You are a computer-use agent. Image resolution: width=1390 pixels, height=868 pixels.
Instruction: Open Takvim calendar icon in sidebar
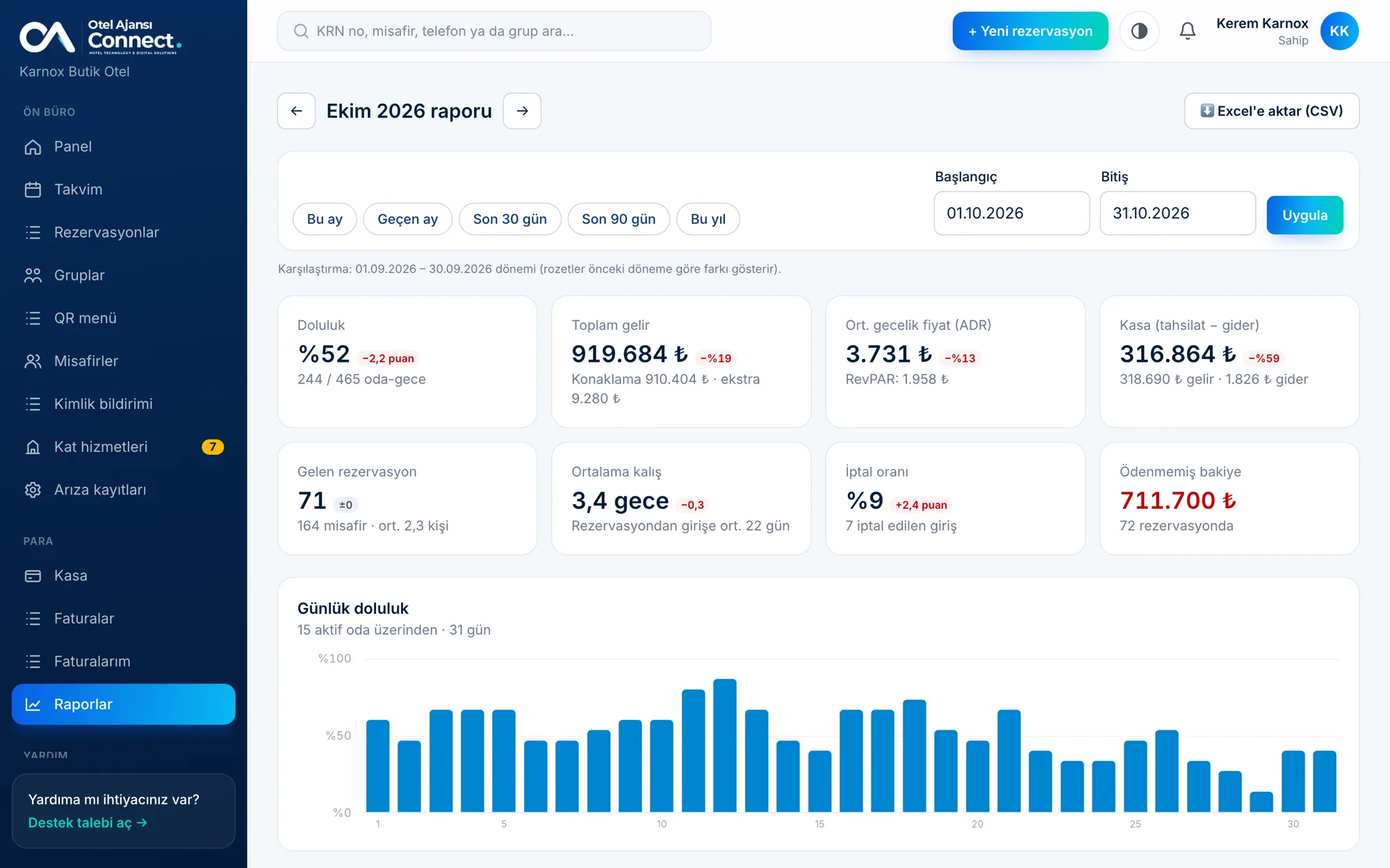(x=33, y=190)
